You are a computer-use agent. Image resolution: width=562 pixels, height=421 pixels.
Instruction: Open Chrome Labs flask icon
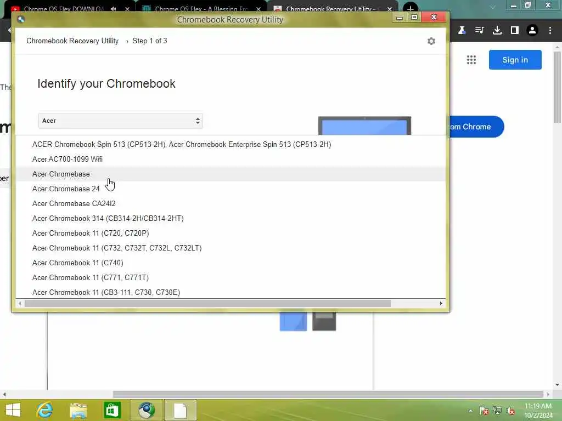[x=462, y=31]
